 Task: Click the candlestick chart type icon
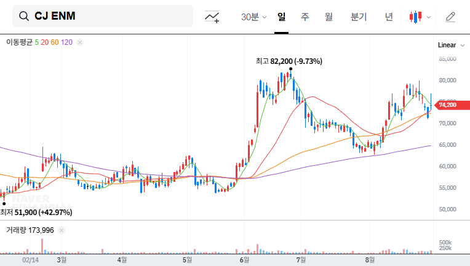coord(415,17)
